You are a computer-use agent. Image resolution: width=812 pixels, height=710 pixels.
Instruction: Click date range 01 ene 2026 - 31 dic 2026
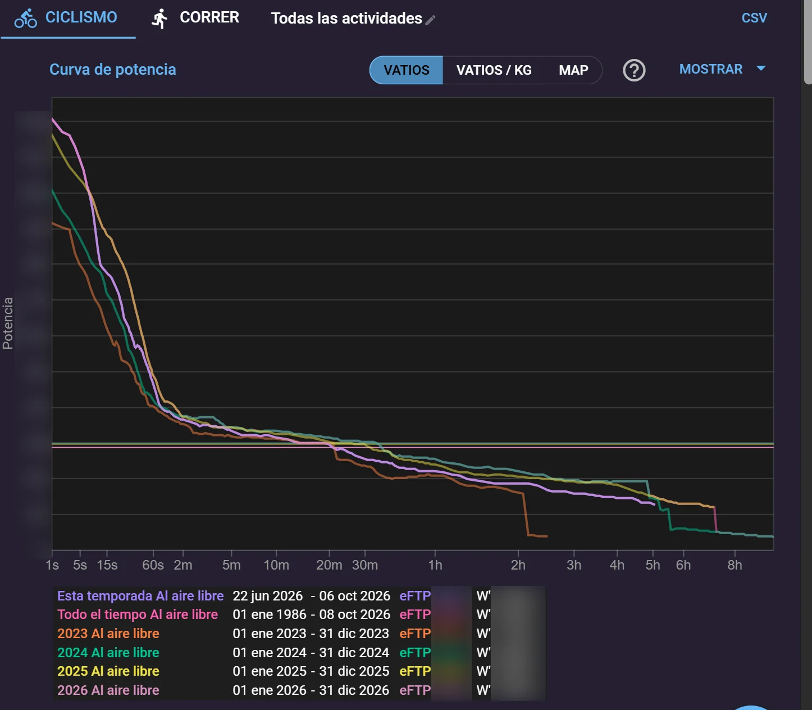[311, 690]
